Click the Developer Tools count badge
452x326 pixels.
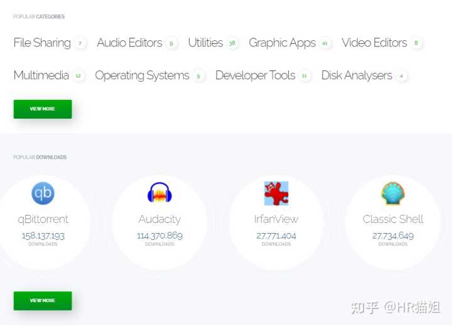pyautogui.click(x=304, y=76)
